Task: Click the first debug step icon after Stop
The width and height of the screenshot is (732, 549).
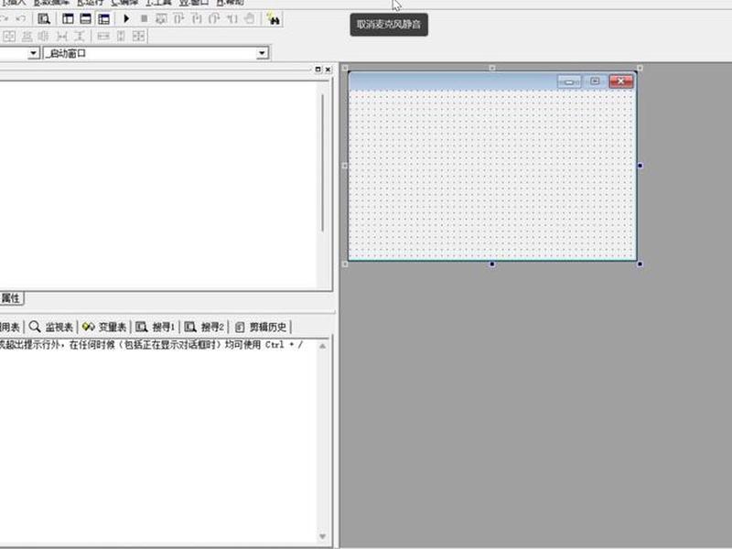Action: pos(162,19)
